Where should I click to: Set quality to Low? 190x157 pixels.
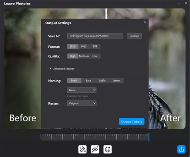pos(95,56)
